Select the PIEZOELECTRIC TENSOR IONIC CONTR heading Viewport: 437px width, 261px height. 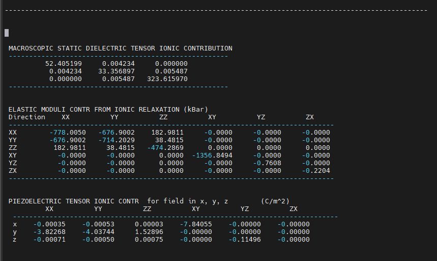click(x=74, y=201)
